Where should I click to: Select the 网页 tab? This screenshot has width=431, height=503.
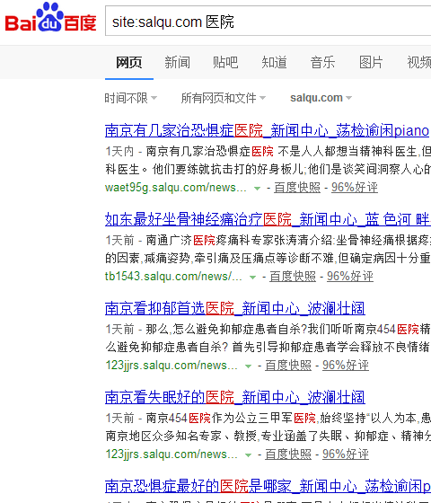129,62
